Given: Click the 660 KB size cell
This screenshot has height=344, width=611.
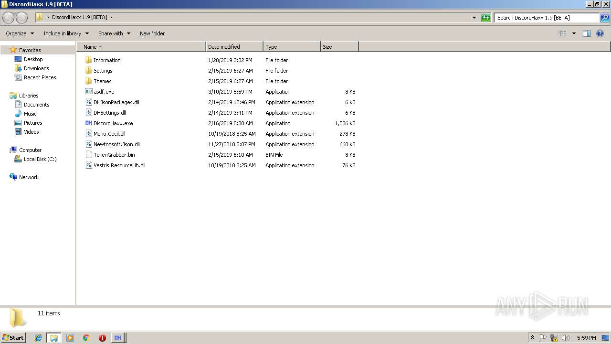Looking at the screenshot, I should (x=348, y=144).
